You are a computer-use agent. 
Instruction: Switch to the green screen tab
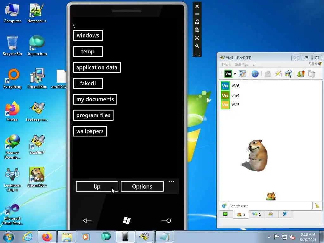tap(225, 214)
